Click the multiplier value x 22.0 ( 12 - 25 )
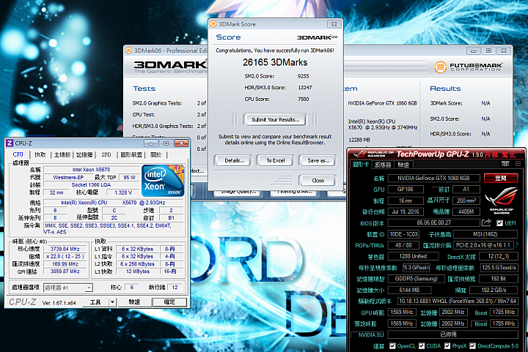This screenshot has height=352, width=528. tap(65, 257)
